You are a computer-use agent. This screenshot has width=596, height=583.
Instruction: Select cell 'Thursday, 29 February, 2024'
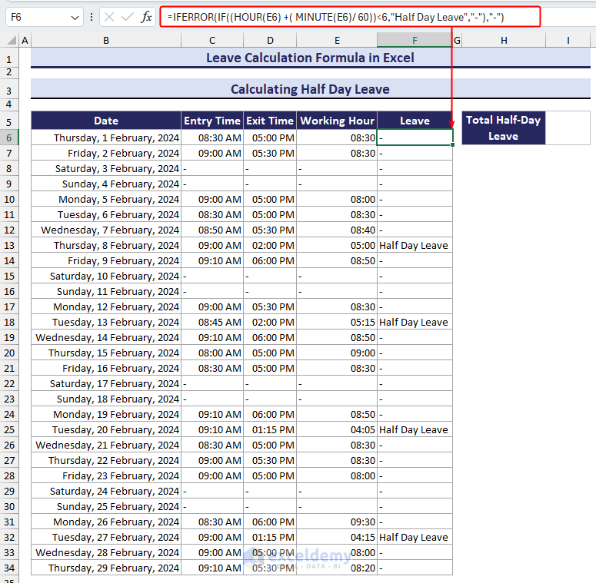tap(106, 568)
